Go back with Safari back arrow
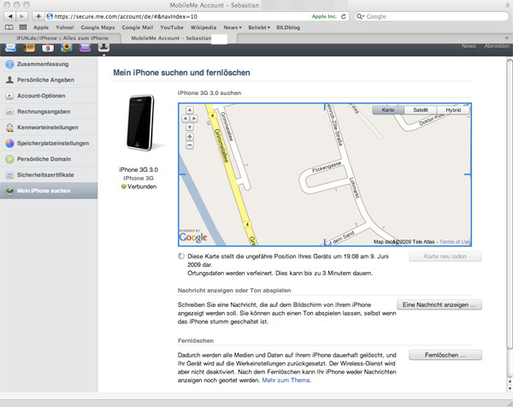The image size is (513, 407). tap(10, 16)
